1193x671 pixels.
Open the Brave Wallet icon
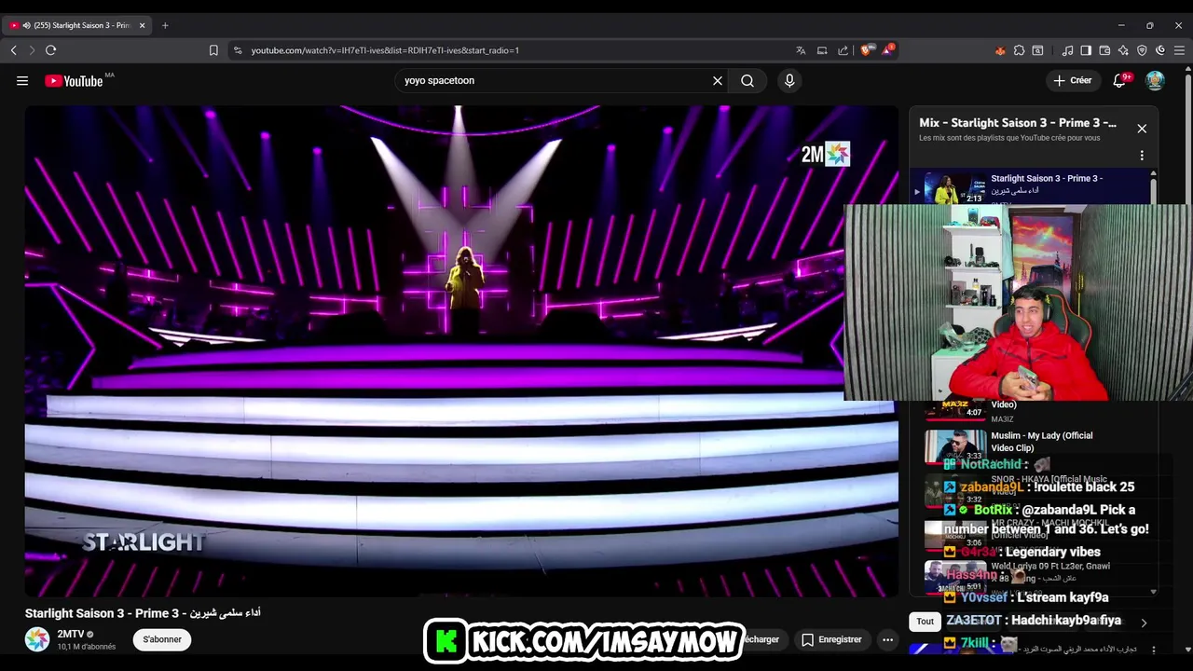point(1104,50)
